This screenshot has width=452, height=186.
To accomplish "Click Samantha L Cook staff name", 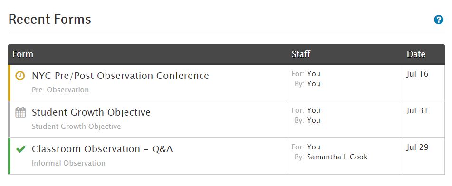I will [x=337, y=157].
